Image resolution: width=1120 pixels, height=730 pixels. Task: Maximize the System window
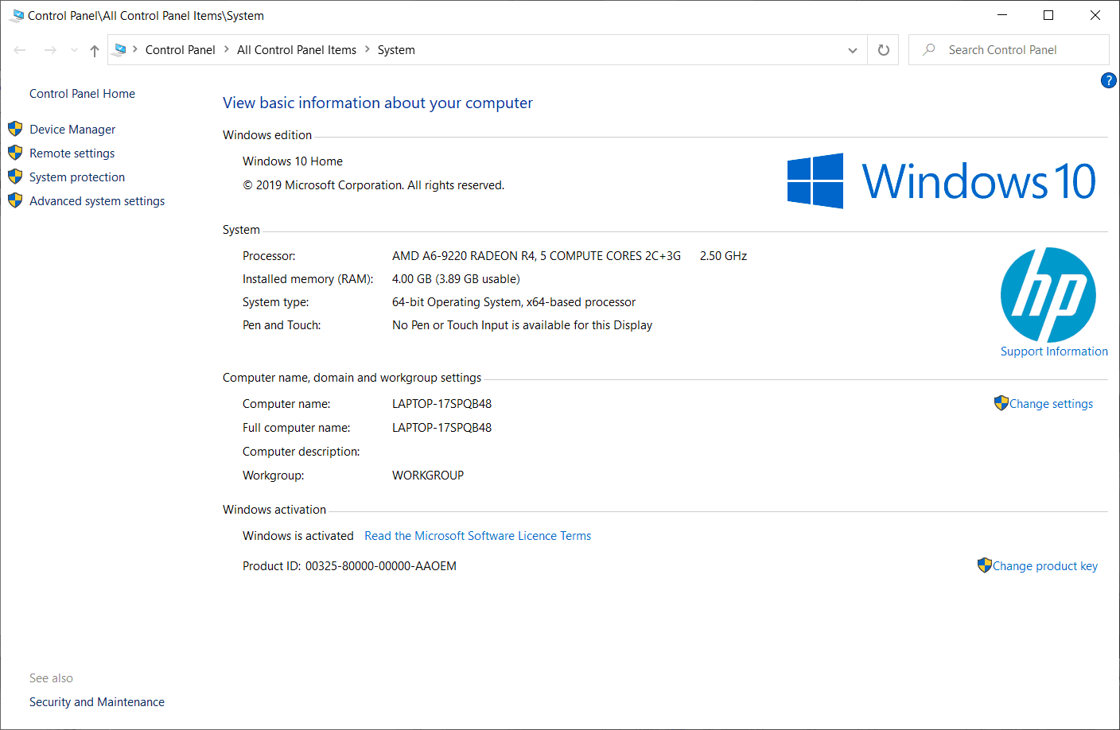coord(1048,15)
